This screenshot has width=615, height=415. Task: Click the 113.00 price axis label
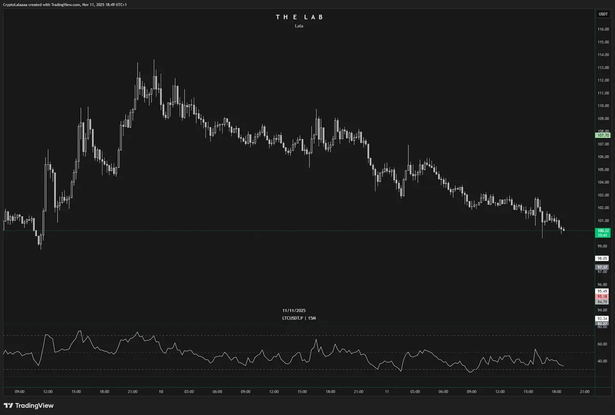coord(603,68)
